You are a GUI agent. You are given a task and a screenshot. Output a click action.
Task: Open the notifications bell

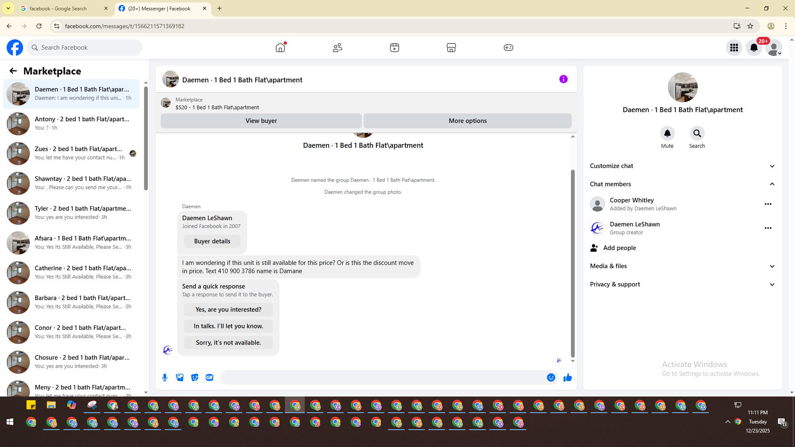click(x=754, y=48)
